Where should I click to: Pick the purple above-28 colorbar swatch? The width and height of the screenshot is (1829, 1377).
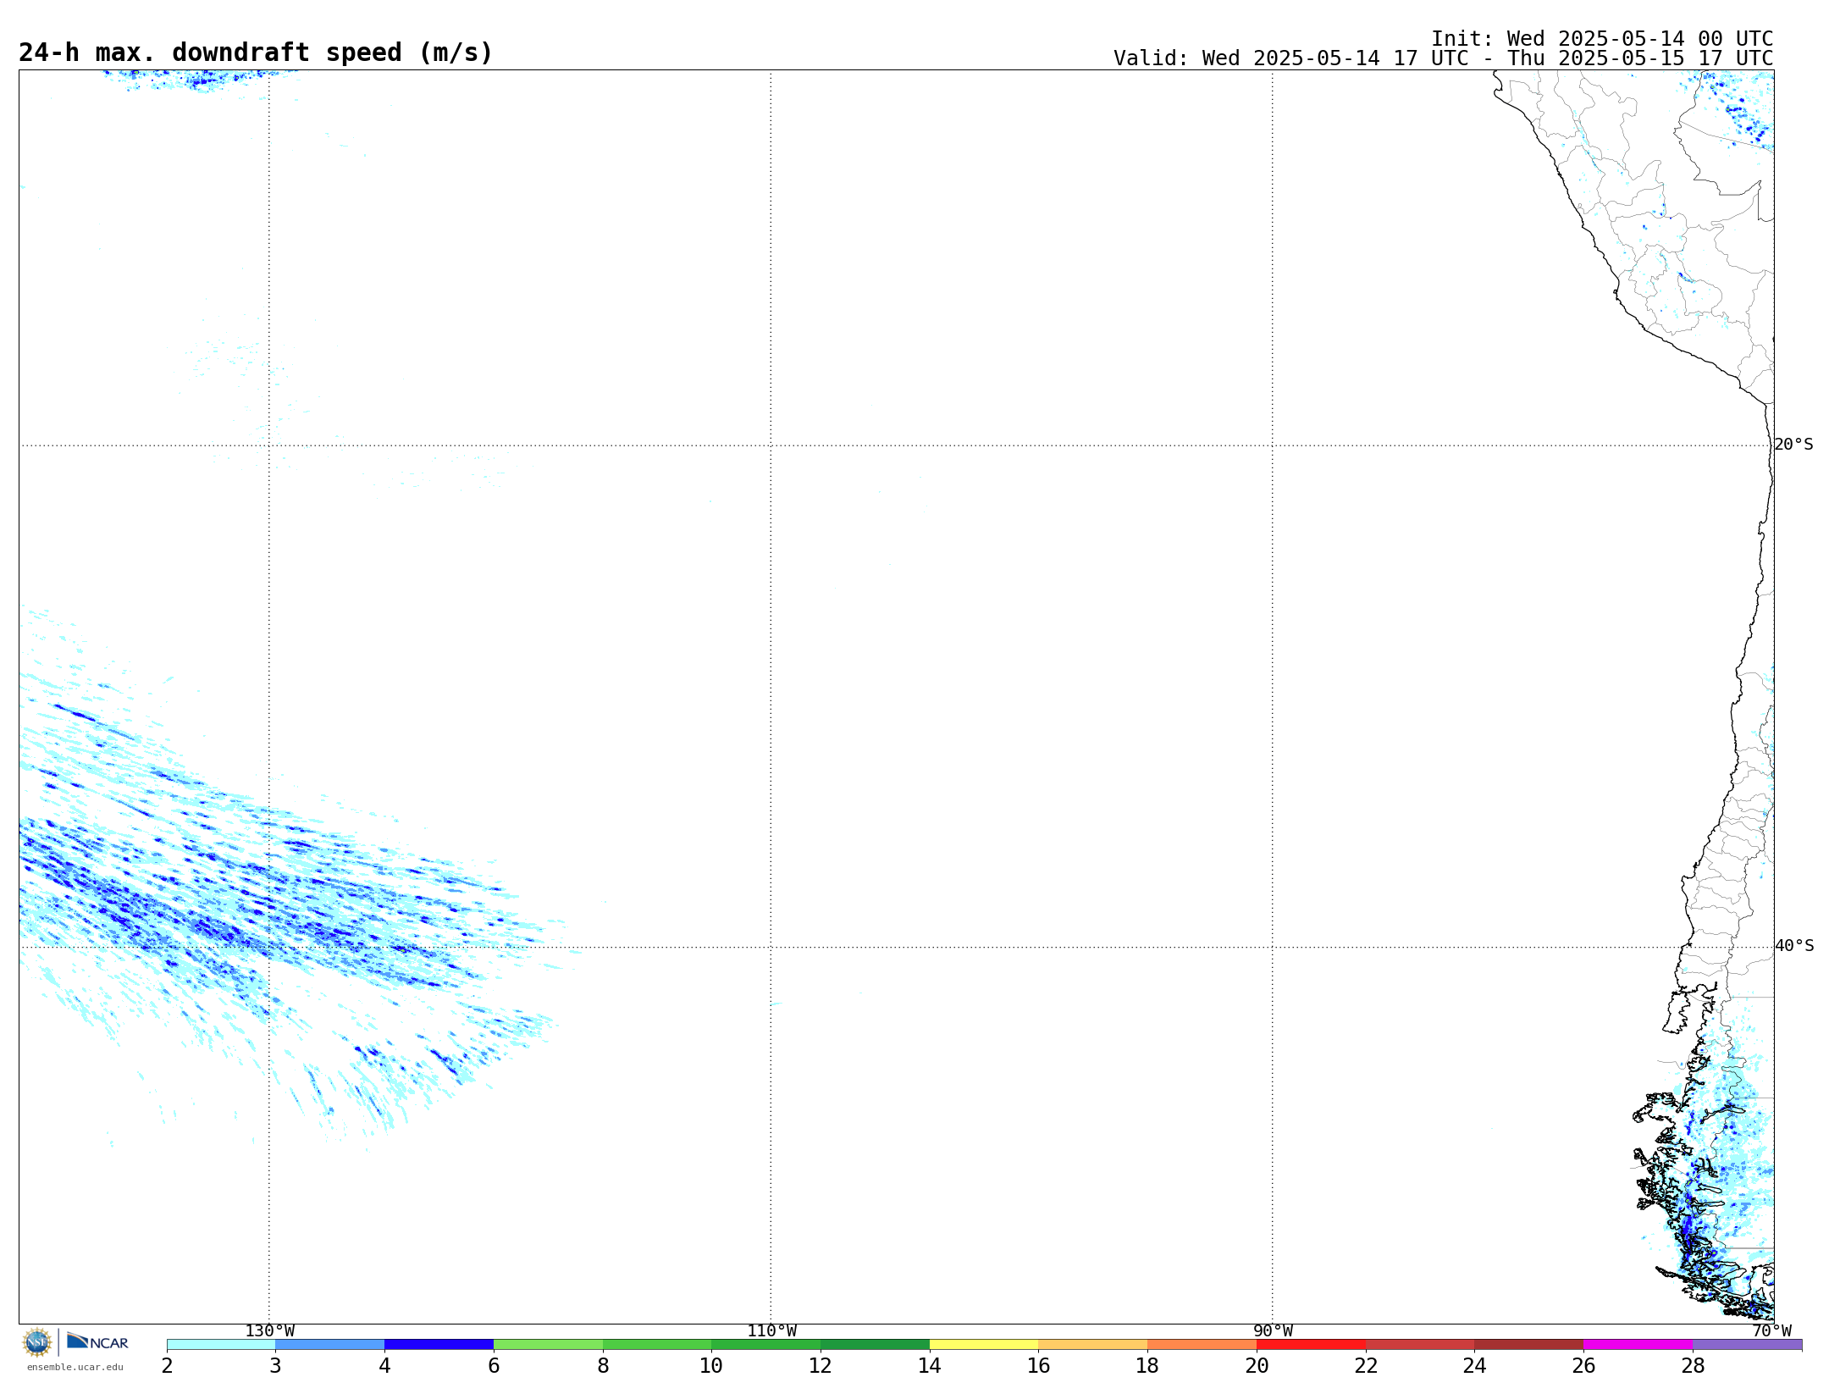click(x=1747, y=1345)
